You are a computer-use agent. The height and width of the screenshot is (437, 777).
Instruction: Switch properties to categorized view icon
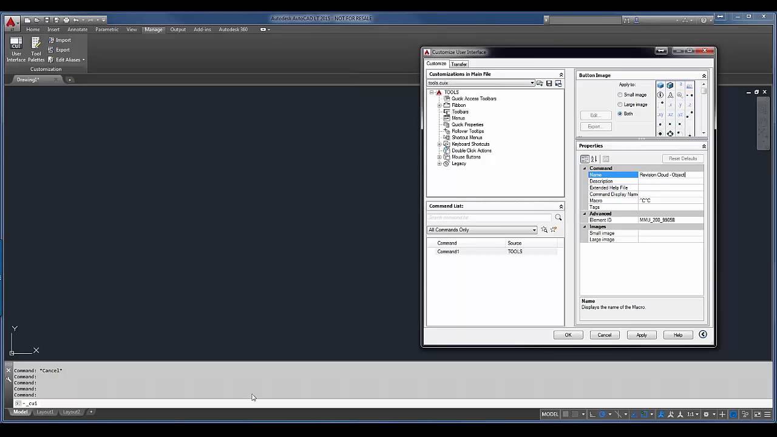(585, 159)
